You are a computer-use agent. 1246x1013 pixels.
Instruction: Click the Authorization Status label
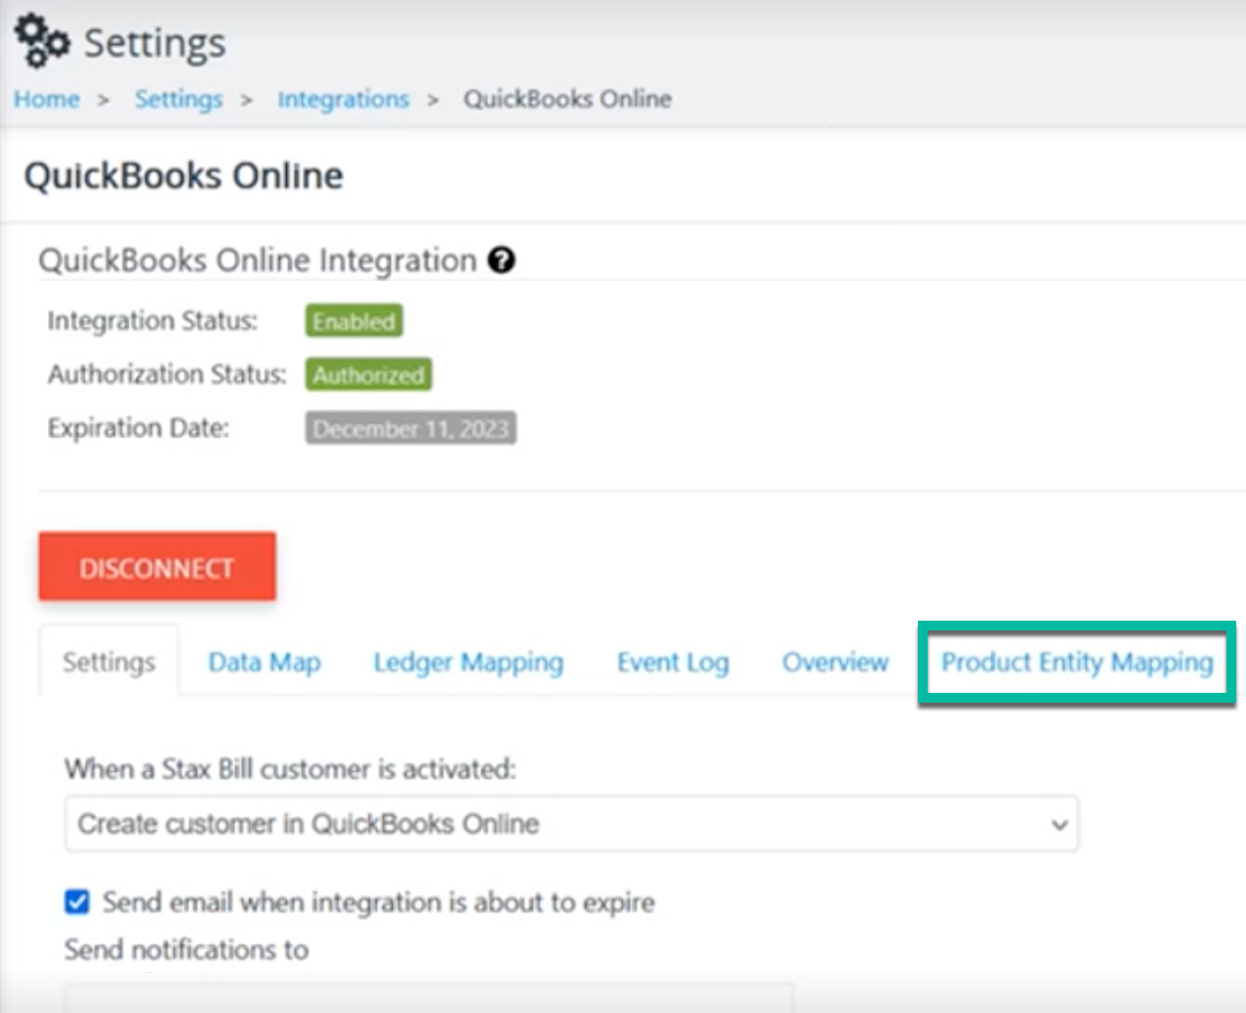pos(167,374)
